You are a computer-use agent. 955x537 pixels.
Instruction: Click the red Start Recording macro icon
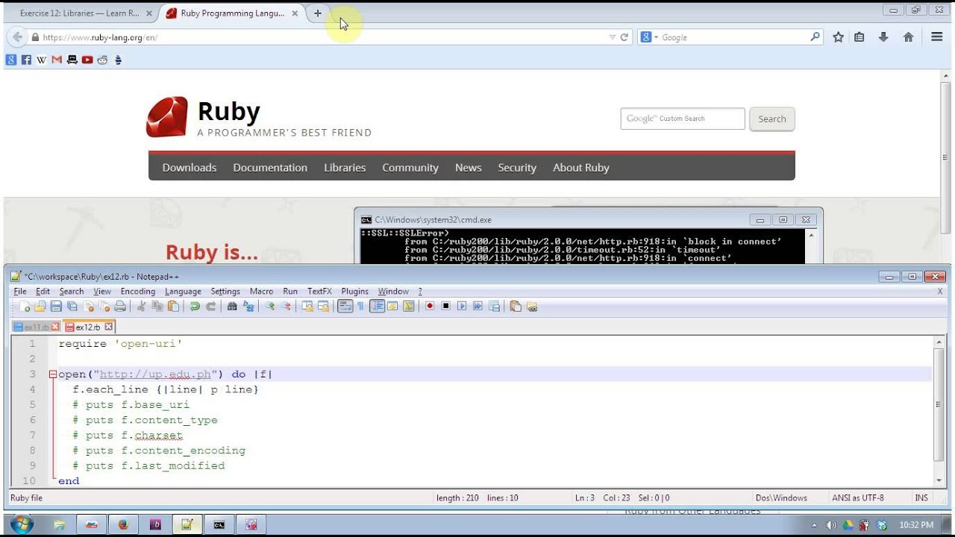pyautogui.click(x=430, y=306)
